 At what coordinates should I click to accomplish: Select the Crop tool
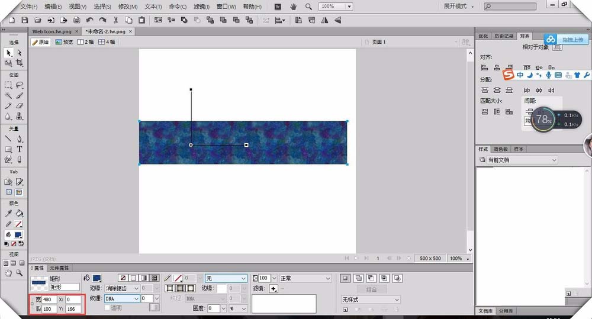pyautogui.click(x=20, y=63)
